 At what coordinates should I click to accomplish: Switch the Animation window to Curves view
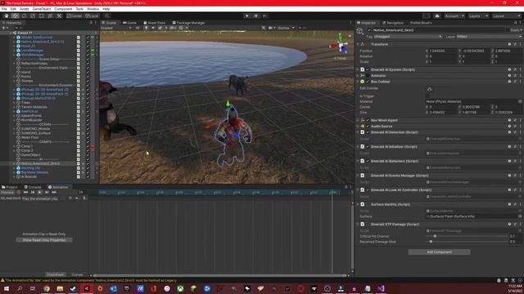coord(77,274)
